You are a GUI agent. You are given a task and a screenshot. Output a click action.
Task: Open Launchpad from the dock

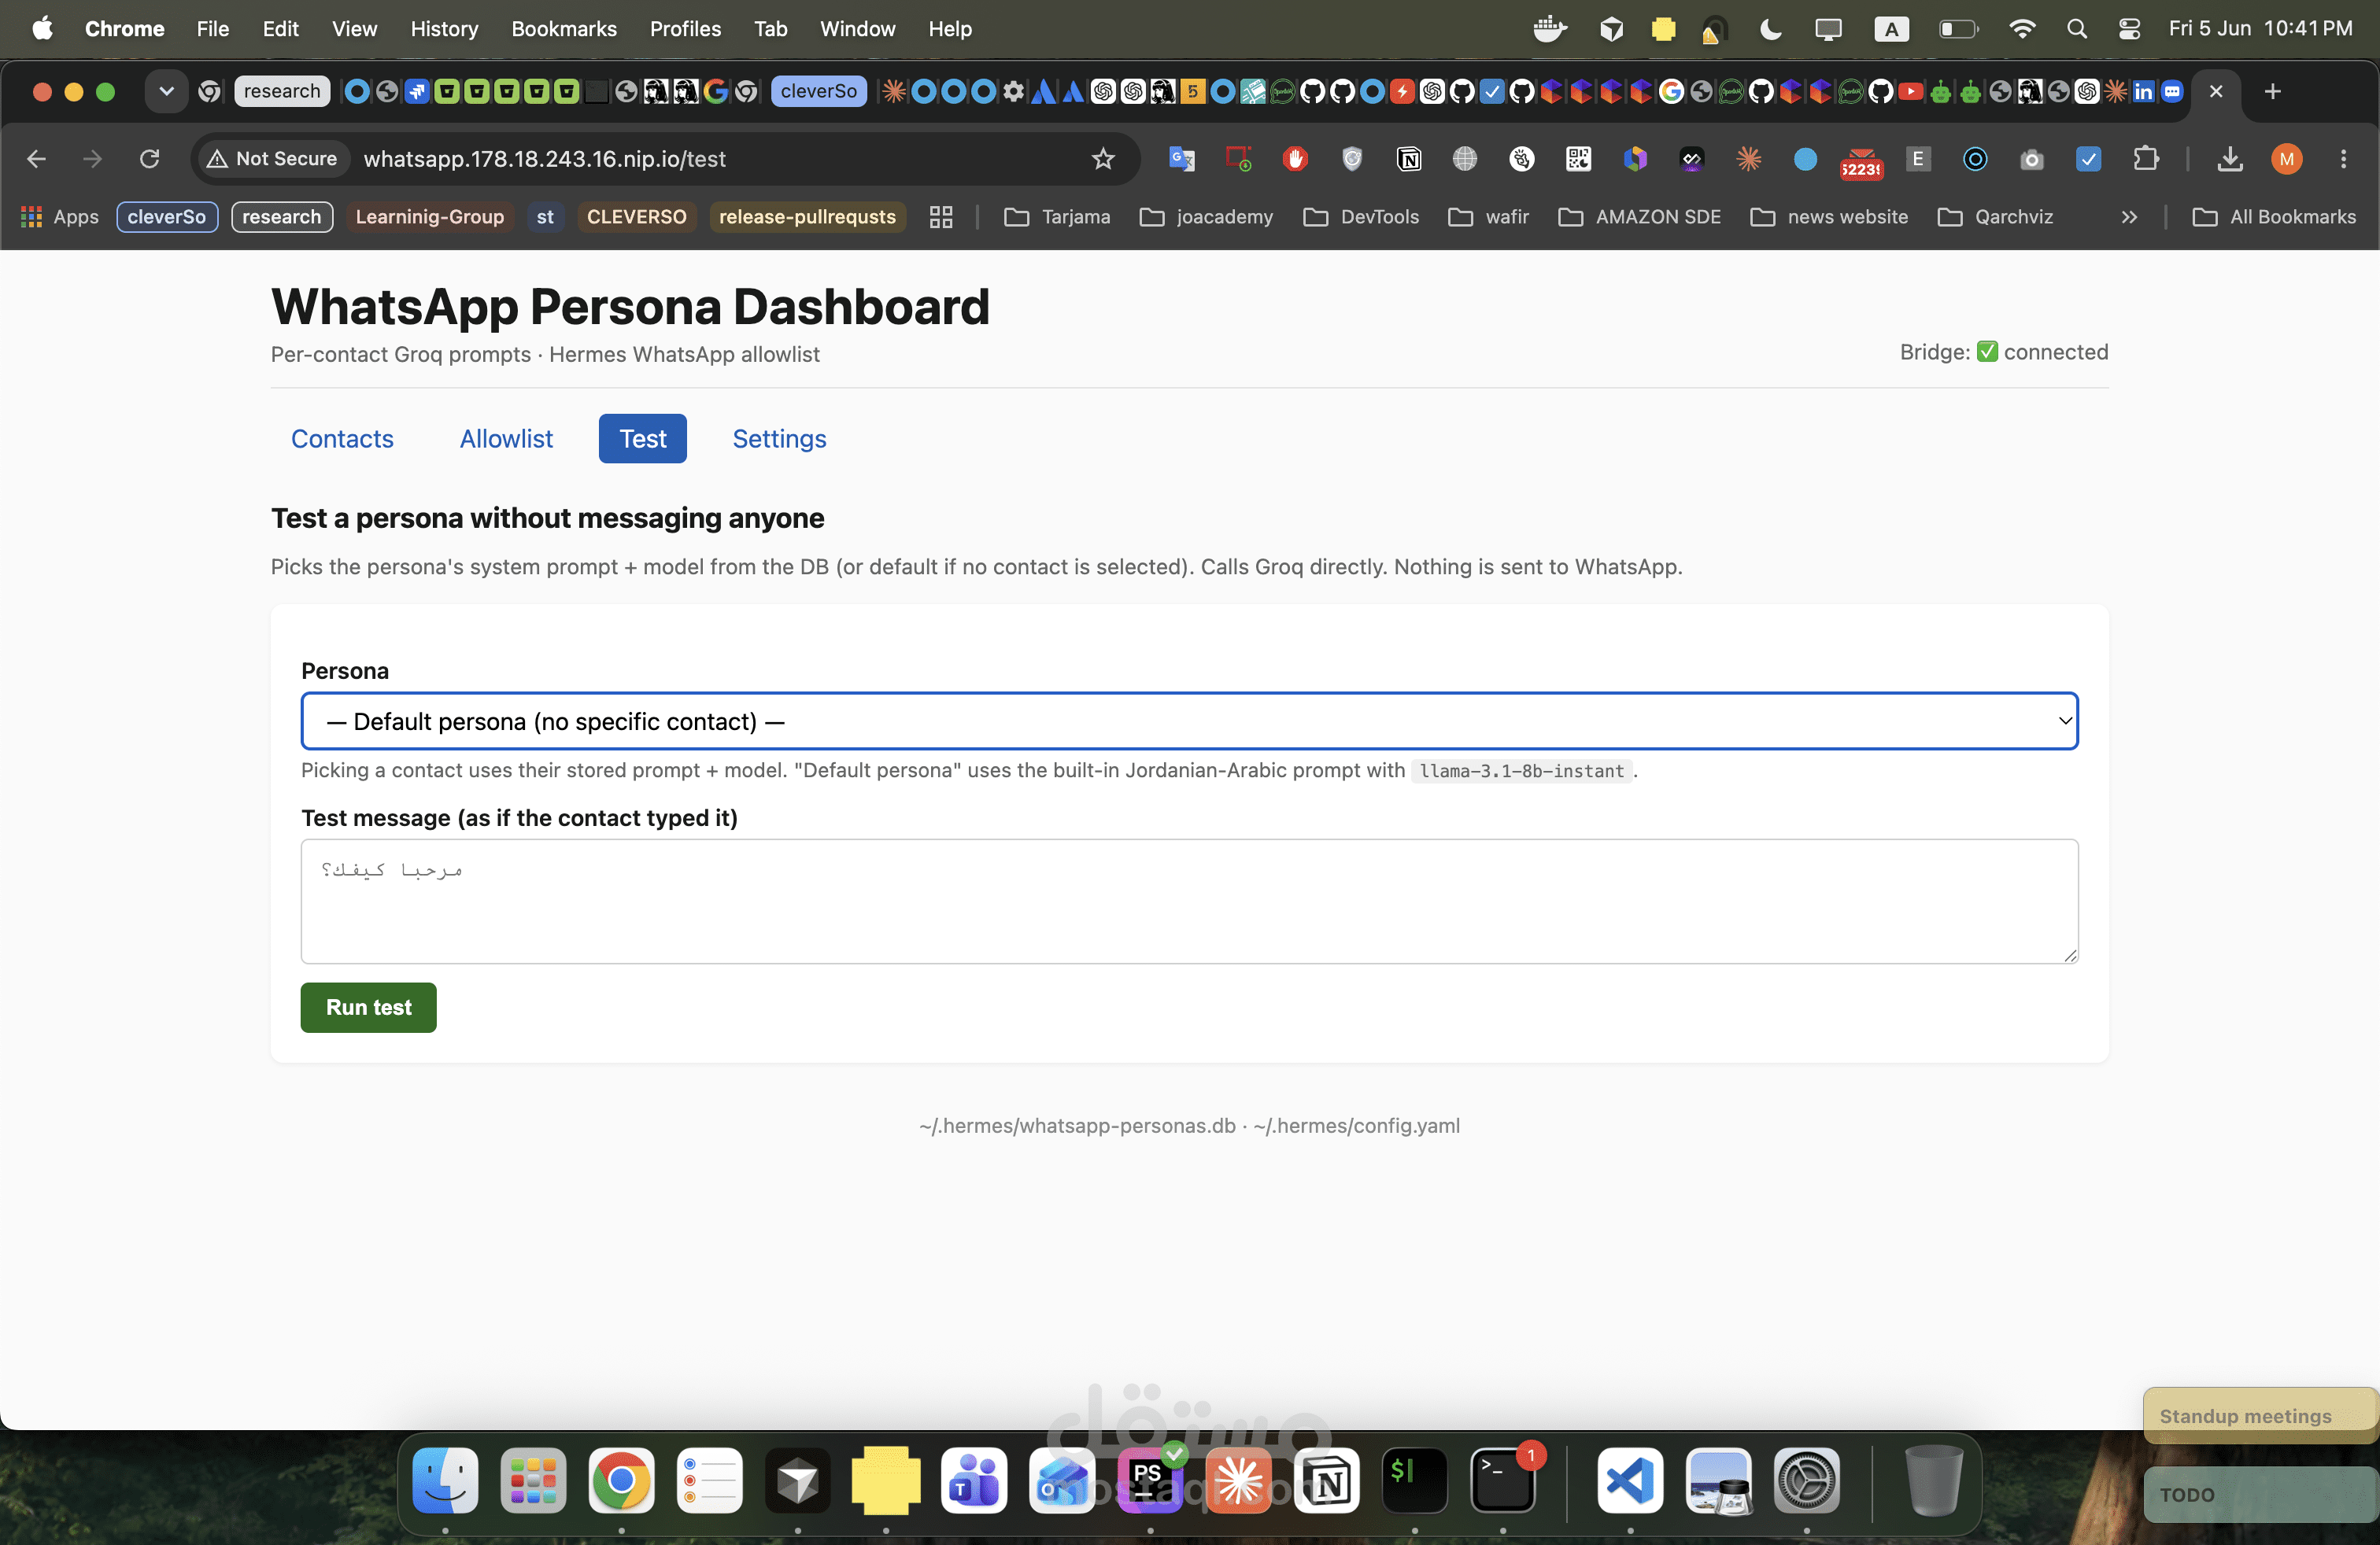(x=533, y=1480)
